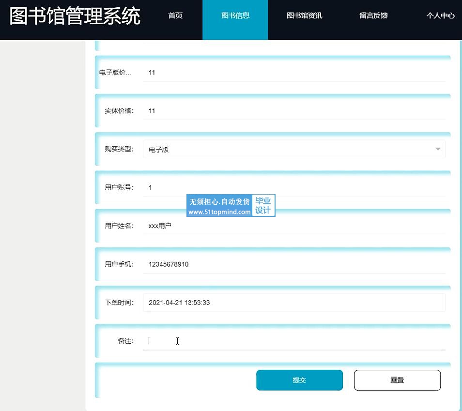Switch to the 图书信息 tab
Viewport: 462px width, 411px height.
pyautogui.click(x=235, y=15)
